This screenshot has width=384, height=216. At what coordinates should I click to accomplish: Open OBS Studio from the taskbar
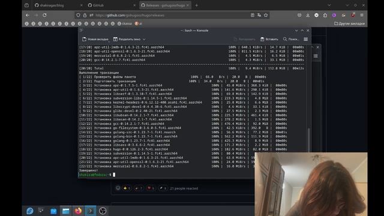(103, 211)
